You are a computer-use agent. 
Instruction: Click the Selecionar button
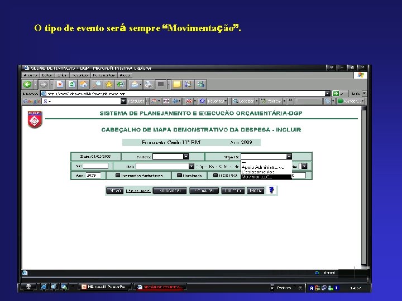(170, 191)
